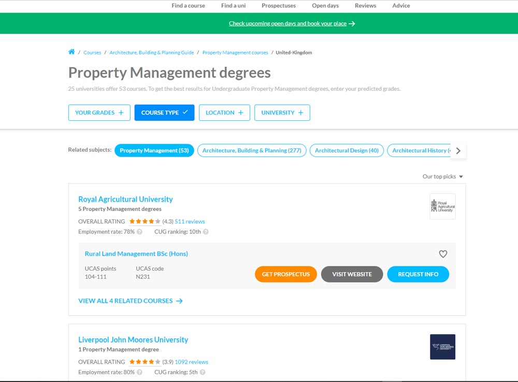Go to Open days menu item
The width and height of the screenshot is (518, 382).
tap(325, 6)
